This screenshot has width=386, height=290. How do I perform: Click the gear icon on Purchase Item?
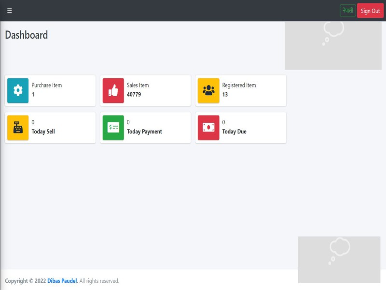(18, 90)
